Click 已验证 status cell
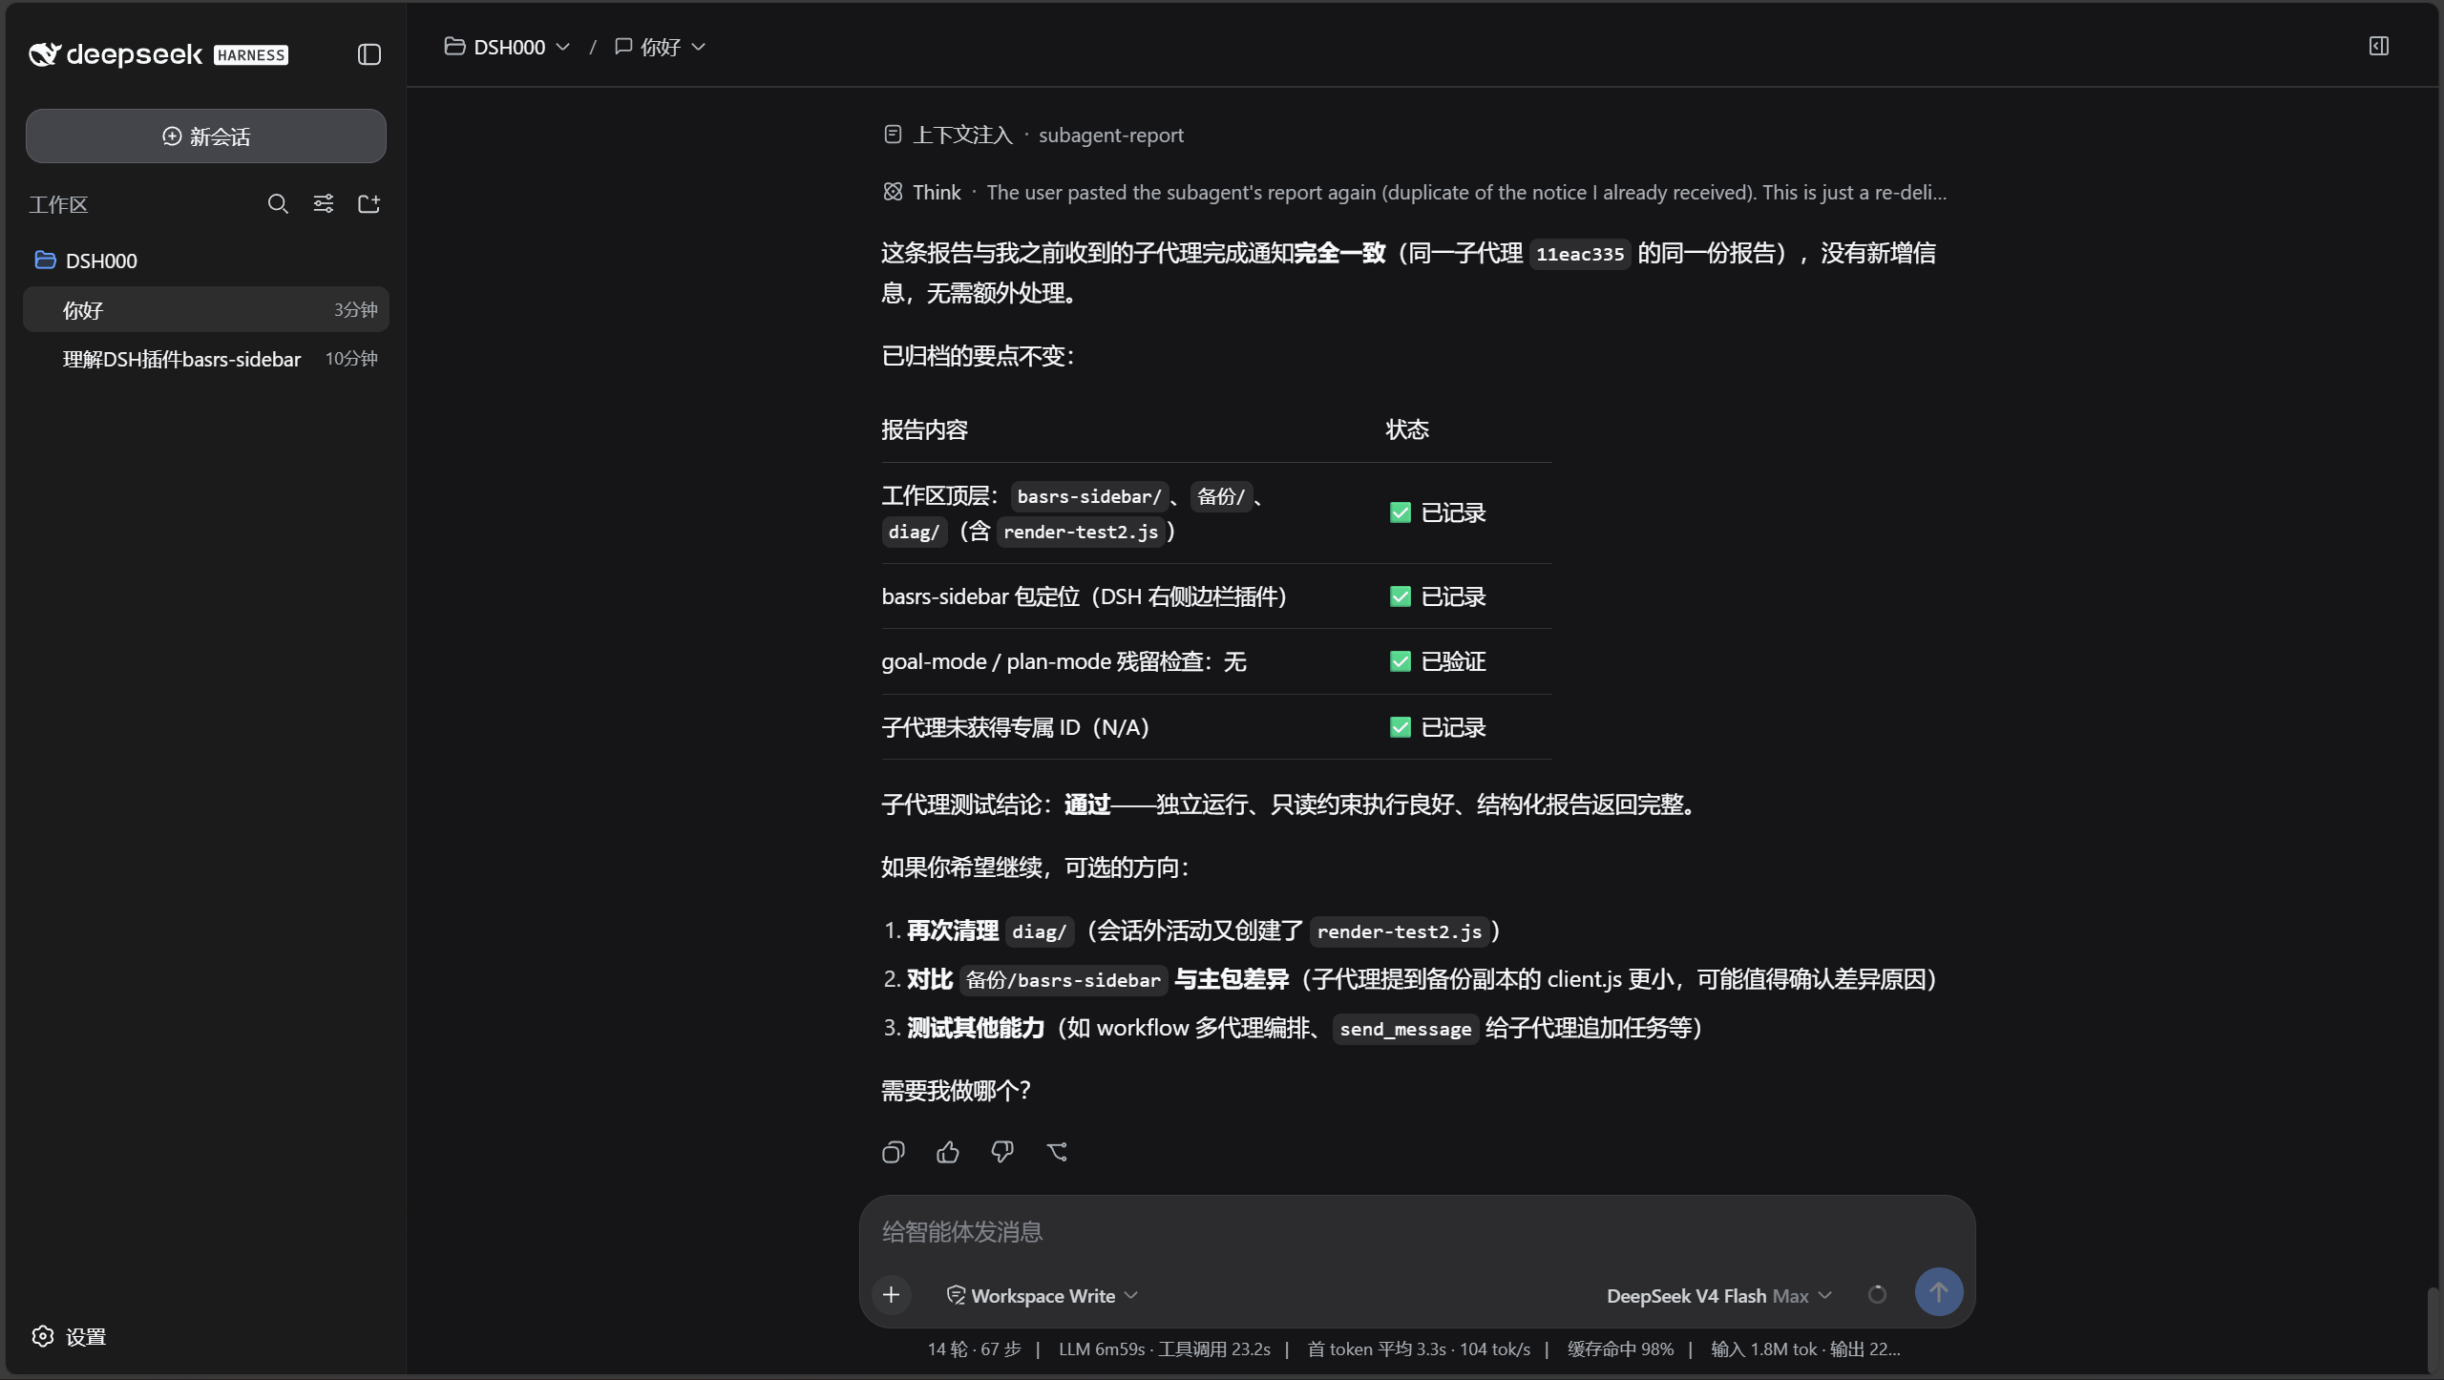2444x1380 pixels. (1438, 661)
